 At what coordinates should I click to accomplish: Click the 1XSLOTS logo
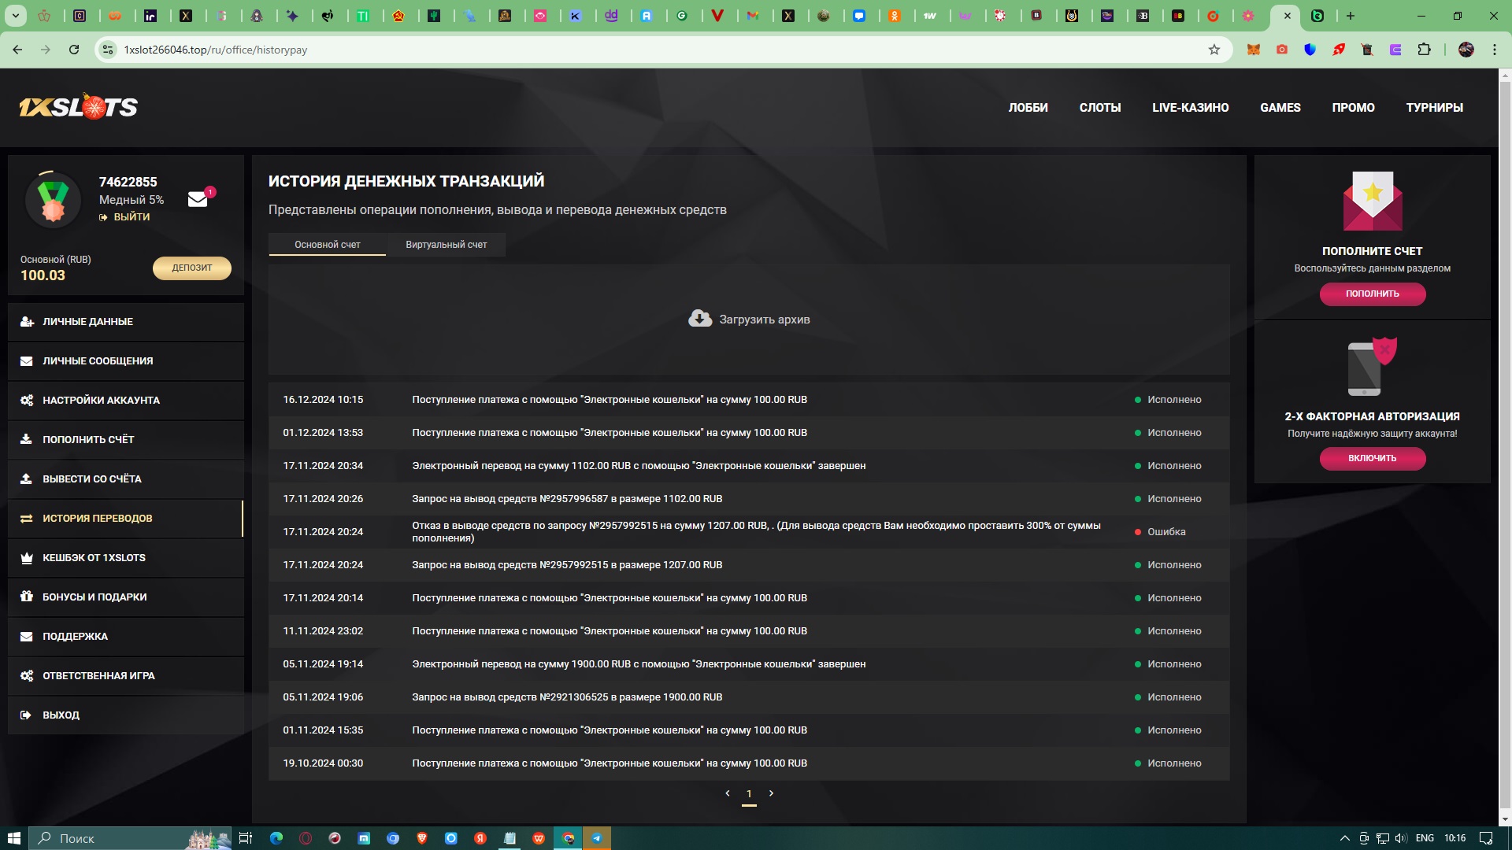tap(78, 107)
